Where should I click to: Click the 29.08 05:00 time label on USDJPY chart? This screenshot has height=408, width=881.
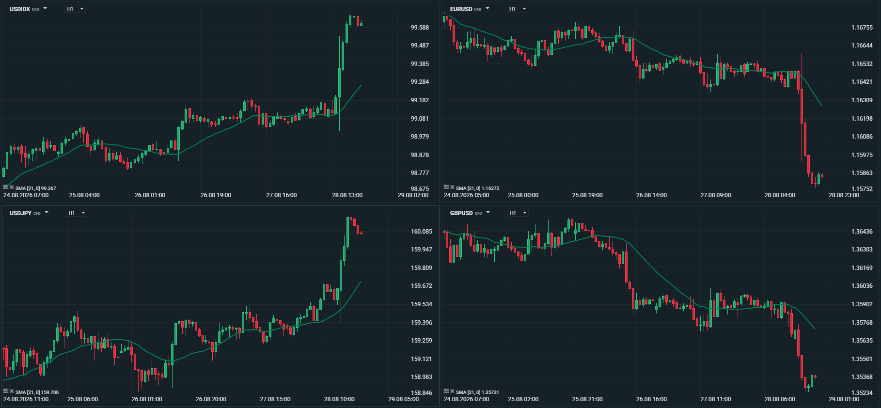point(404,399)
